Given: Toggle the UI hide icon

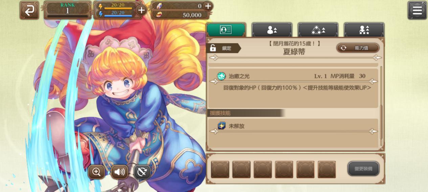Looking at the screenshot, I should (x=142, y=172).
